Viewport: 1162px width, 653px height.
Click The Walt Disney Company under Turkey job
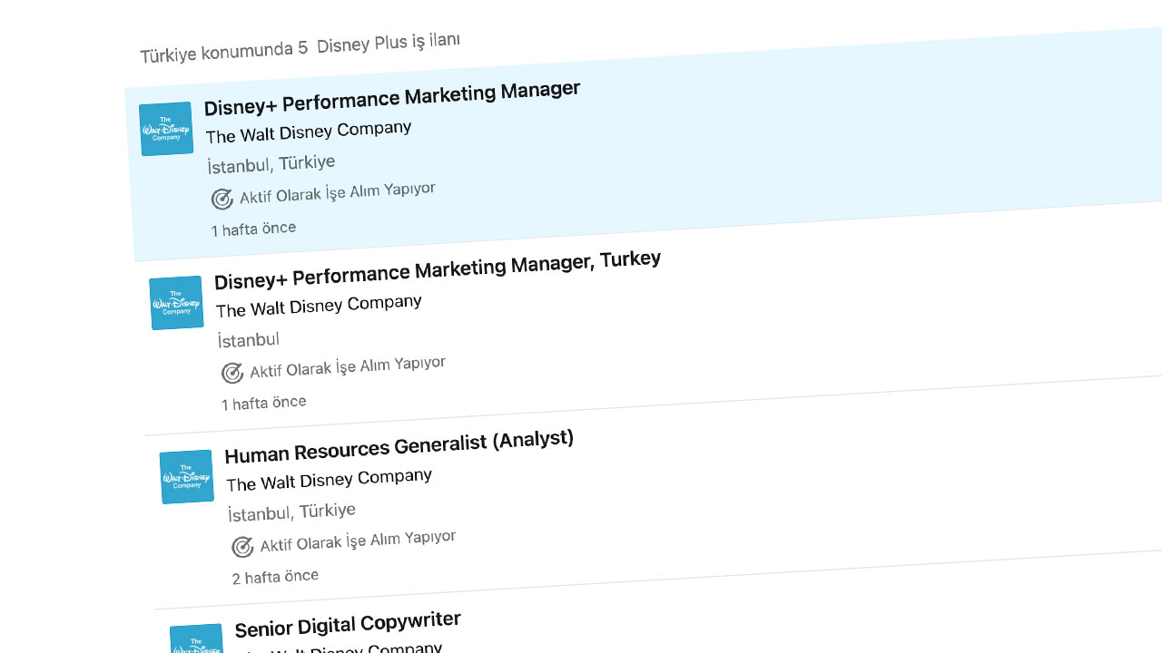[x=319, y=306]
